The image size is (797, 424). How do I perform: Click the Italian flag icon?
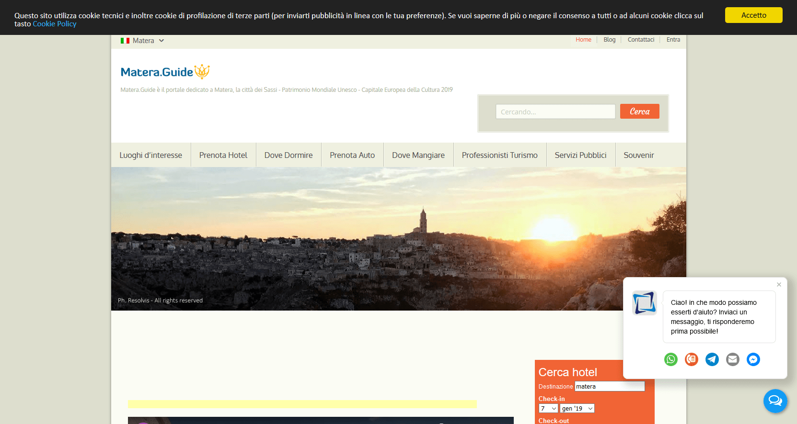pos(125,41)
